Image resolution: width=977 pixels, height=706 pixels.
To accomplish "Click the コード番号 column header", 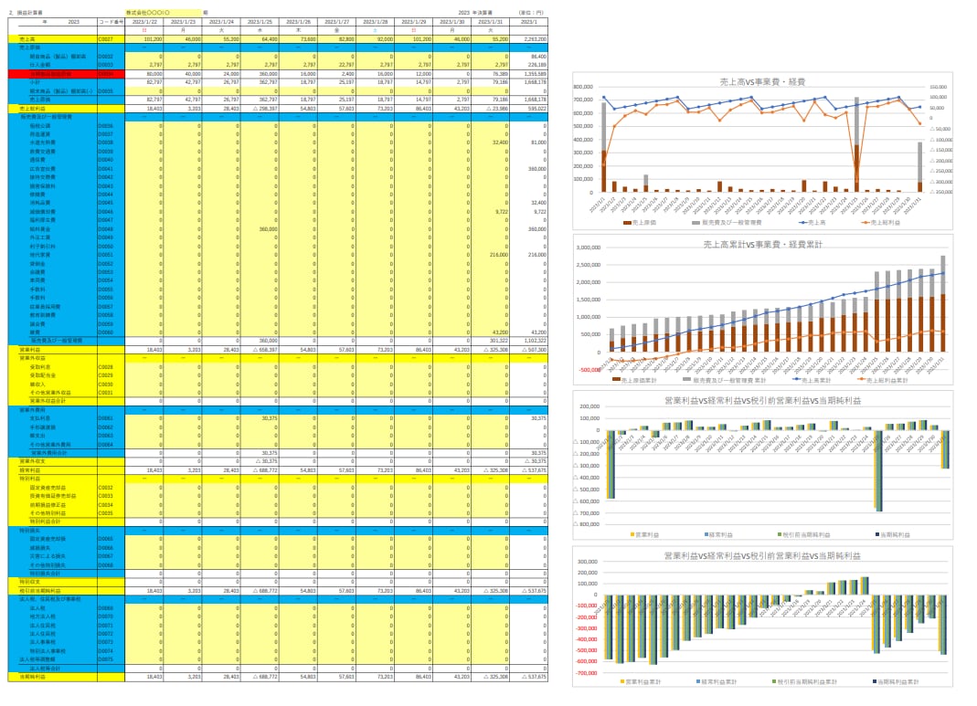I will (112, 22).
